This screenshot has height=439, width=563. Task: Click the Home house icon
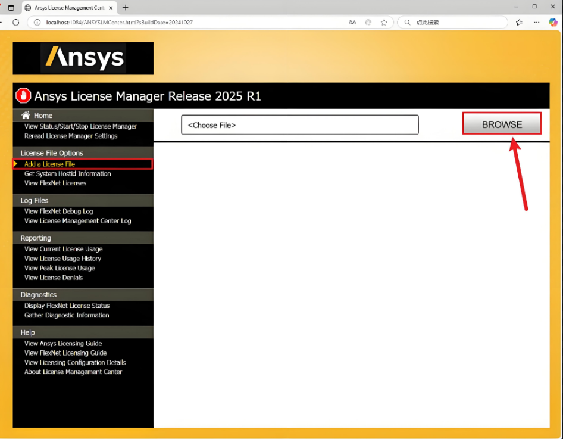tap(26, 116)
